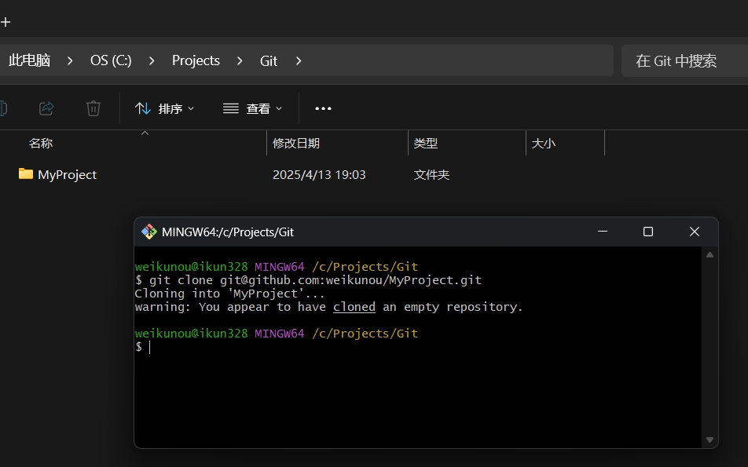Maximize the MINGW64 Git Bash window
The height and width of the screenshot is (467, 748).
click(x=647, y=232)
